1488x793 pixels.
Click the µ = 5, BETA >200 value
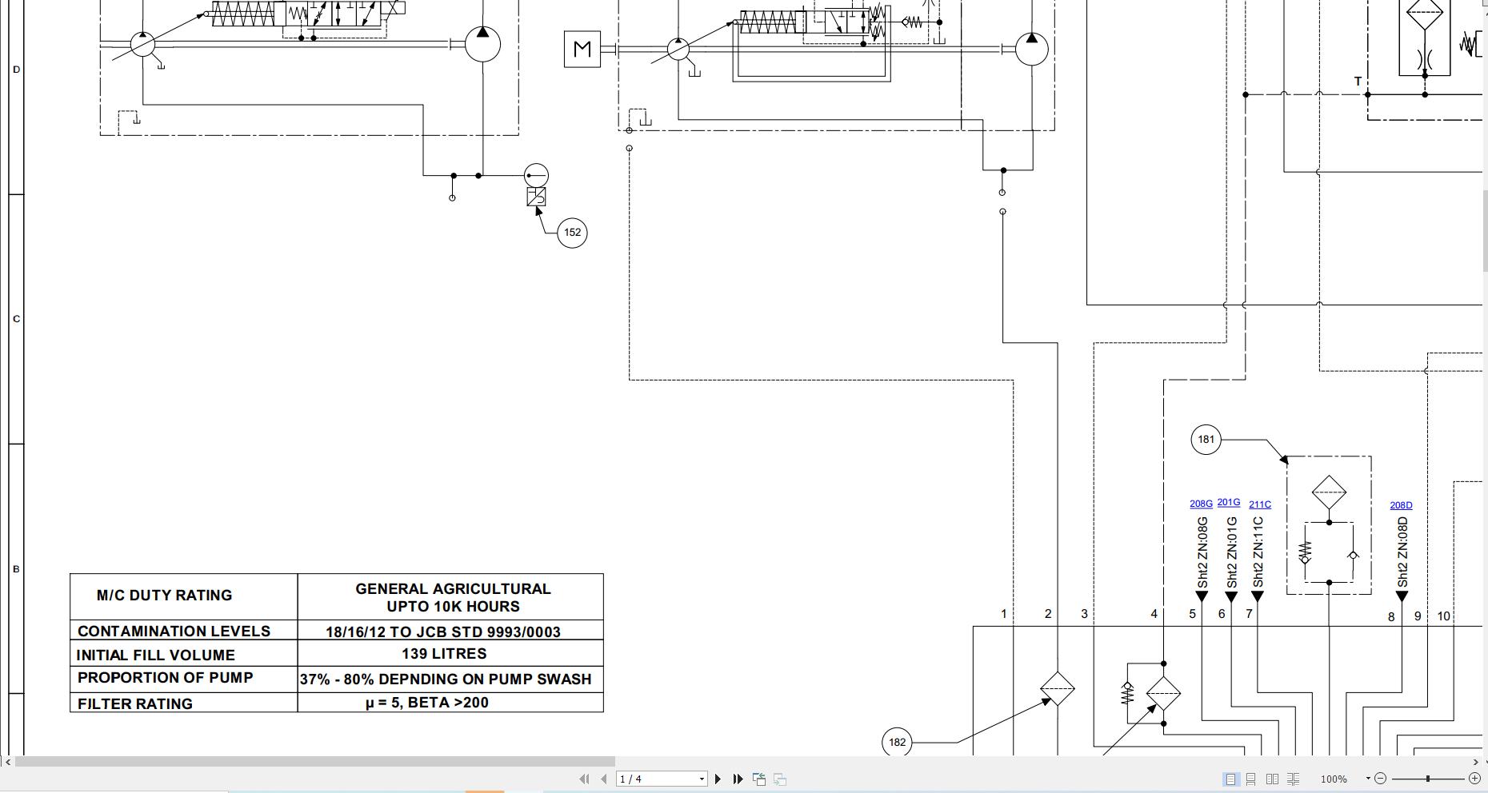tap(427, 703)
